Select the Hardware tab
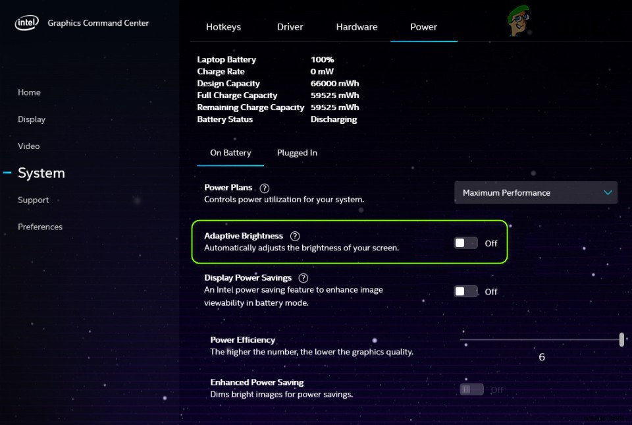The image size is (632, 425). pyautogui.click(x=357, y=27)
